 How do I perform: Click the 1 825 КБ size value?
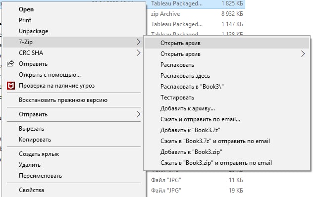[232, 3]
